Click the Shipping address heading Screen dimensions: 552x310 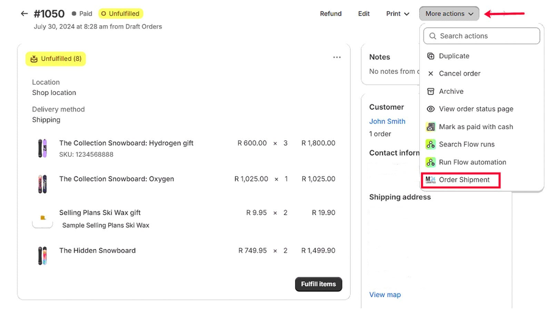tap(400, 197)
